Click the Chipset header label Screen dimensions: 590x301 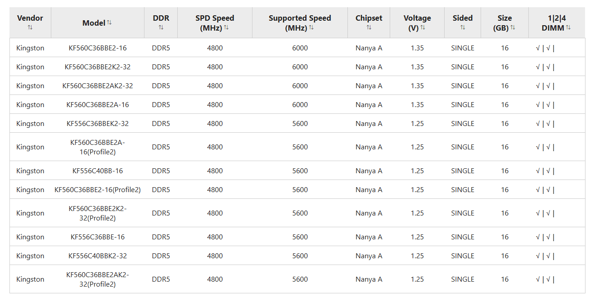(x=369, y=18)
